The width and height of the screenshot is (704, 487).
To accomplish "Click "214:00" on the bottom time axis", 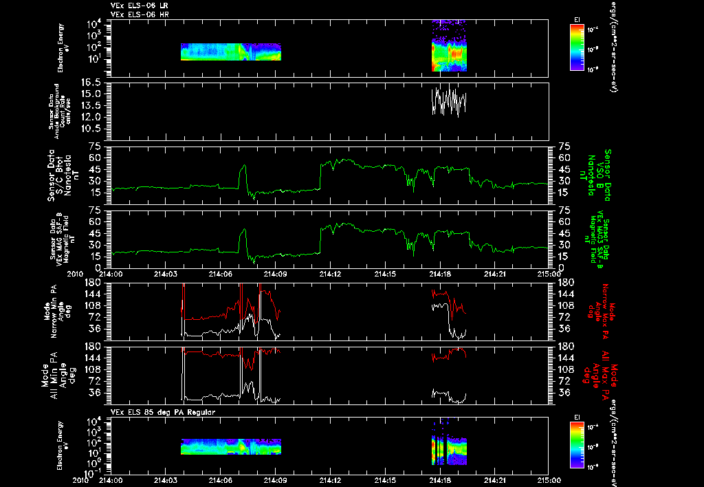I will (x=111, y=480).
